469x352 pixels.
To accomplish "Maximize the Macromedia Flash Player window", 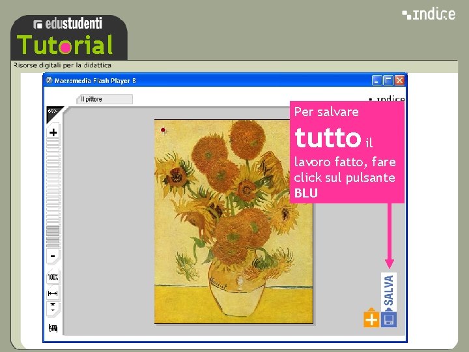I will [x=388, y=80].
